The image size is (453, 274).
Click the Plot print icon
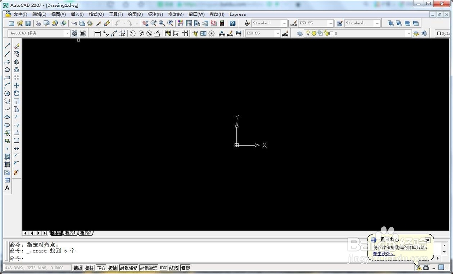point(38,24)
